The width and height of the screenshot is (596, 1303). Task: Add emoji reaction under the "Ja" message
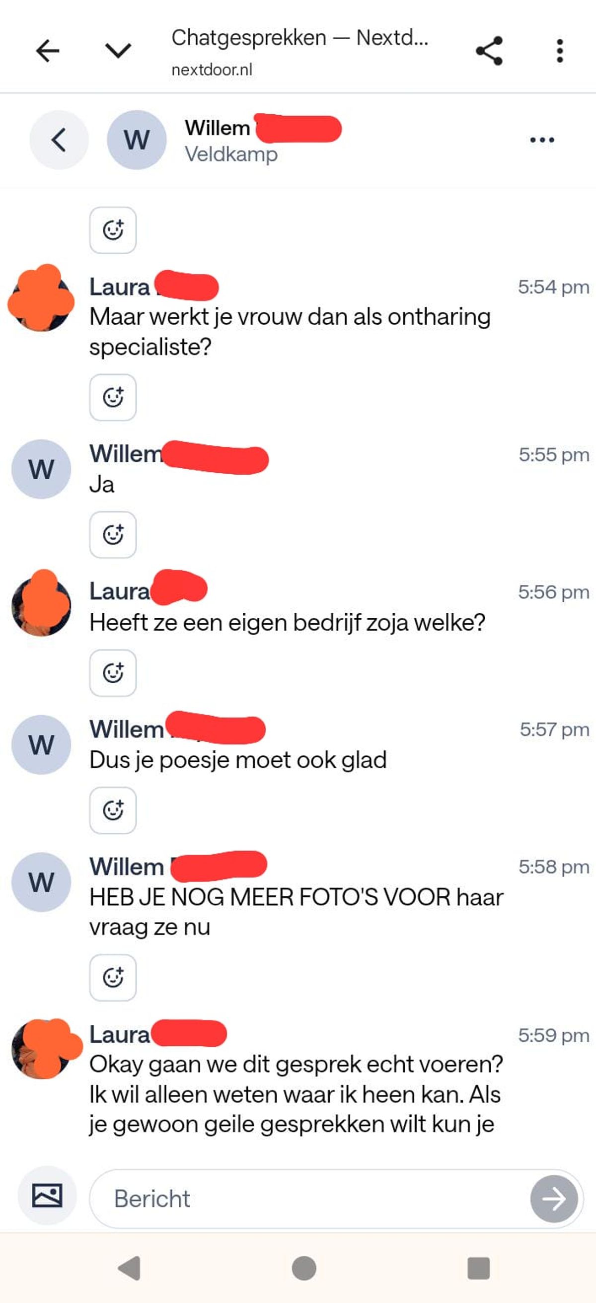point(113,535)
